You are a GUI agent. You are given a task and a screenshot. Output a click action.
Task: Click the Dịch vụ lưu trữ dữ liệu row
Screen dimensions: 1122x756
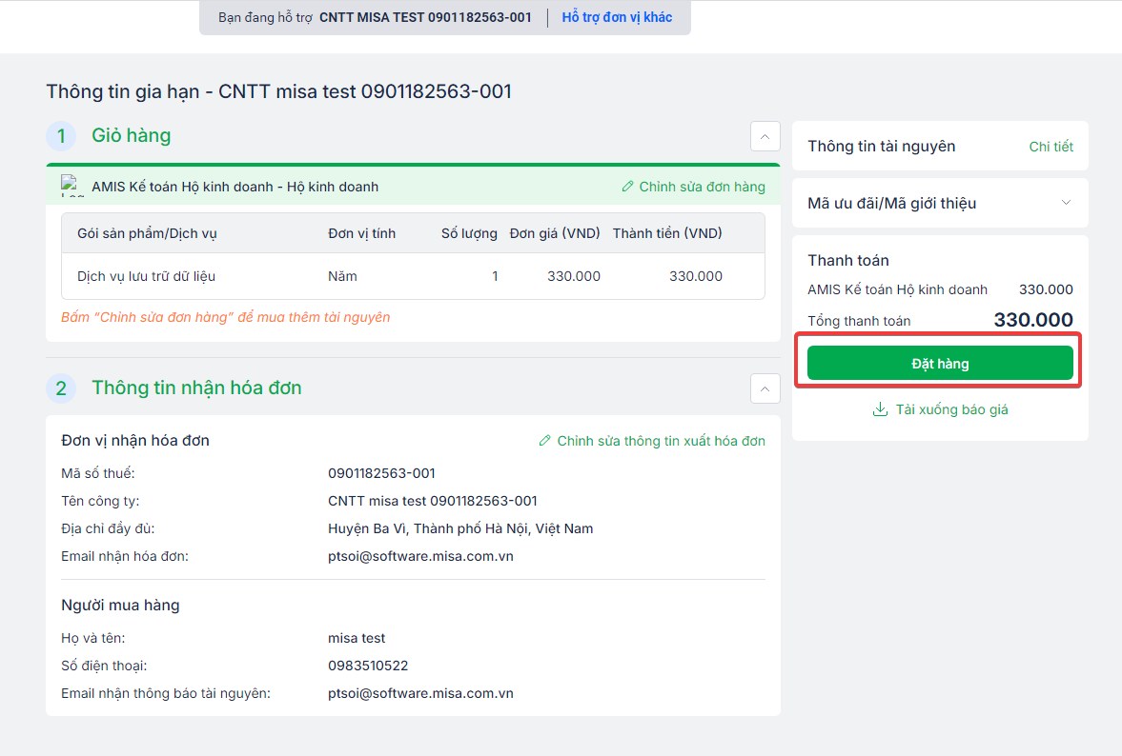coord(413,276)
